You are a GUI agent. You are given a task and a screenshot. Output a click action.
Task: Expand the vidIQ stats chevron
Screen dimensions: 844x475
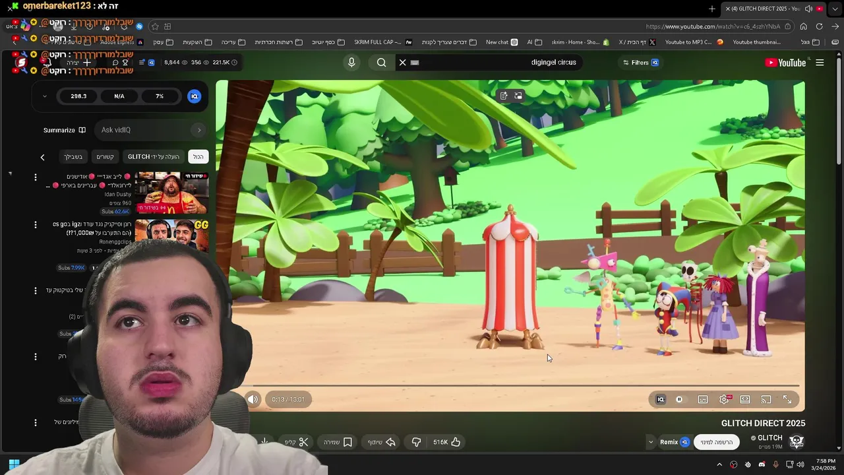pos(44,96)
